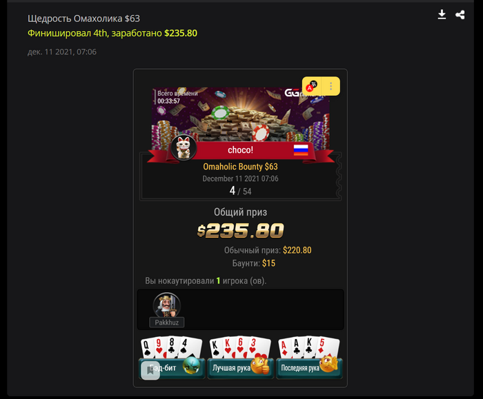Viewport: 483px width, 399px height.
Task: Click the translate badge icon
Action: 312,86
